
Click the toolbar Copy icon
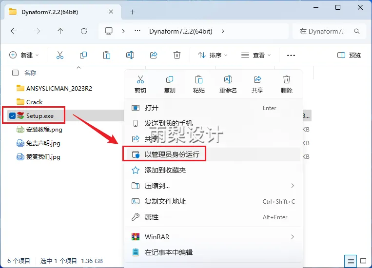tap(83, 55)
